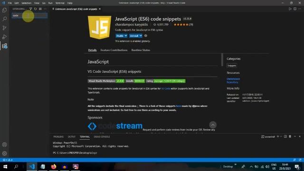Open the Search view in activity bar

4,19
